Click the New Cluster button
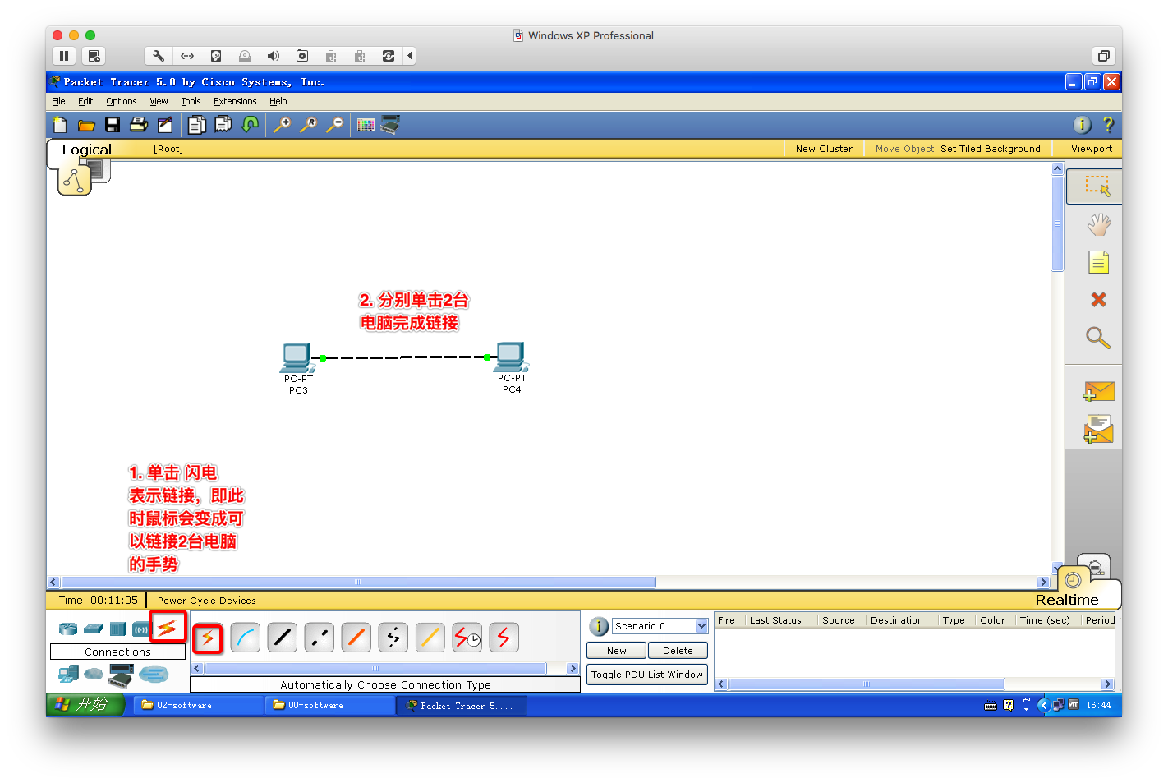 click(824, 149)
